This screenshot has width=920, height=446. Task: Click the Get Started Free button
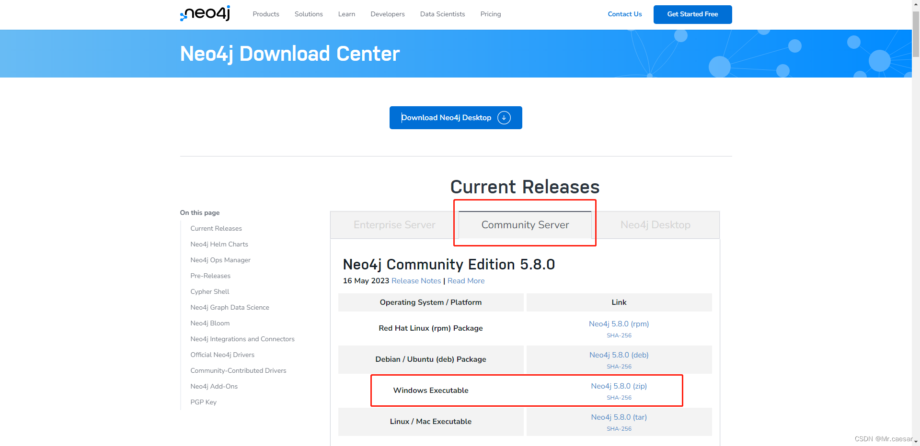point(692,14)
